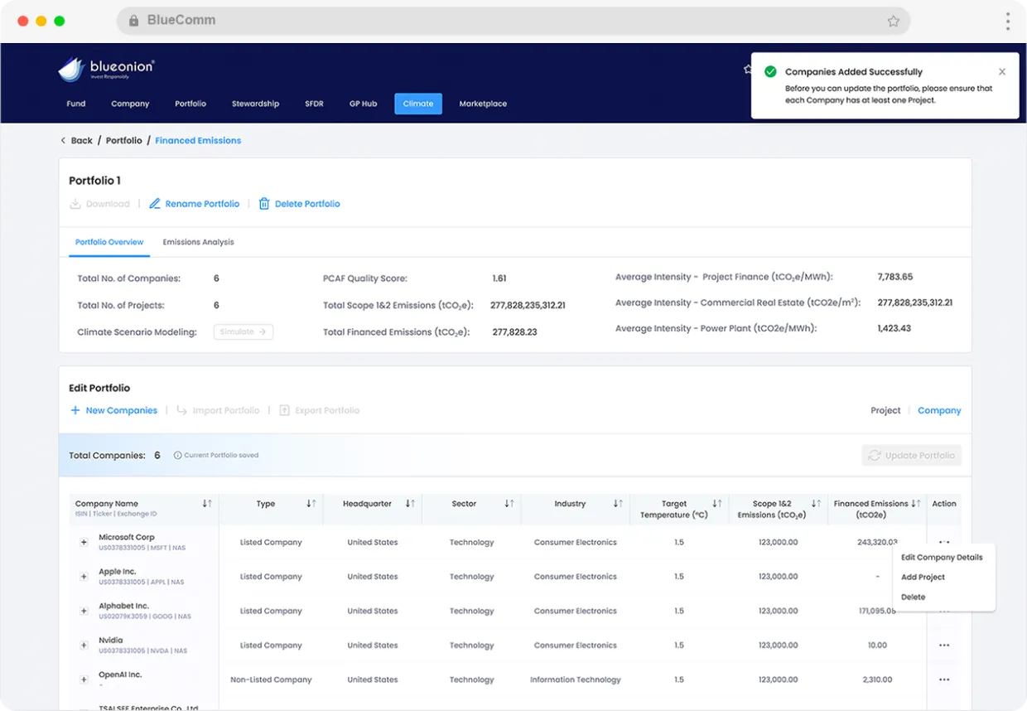Click Information Technology industry cell
1027x711 pixels.
[576, 680]
